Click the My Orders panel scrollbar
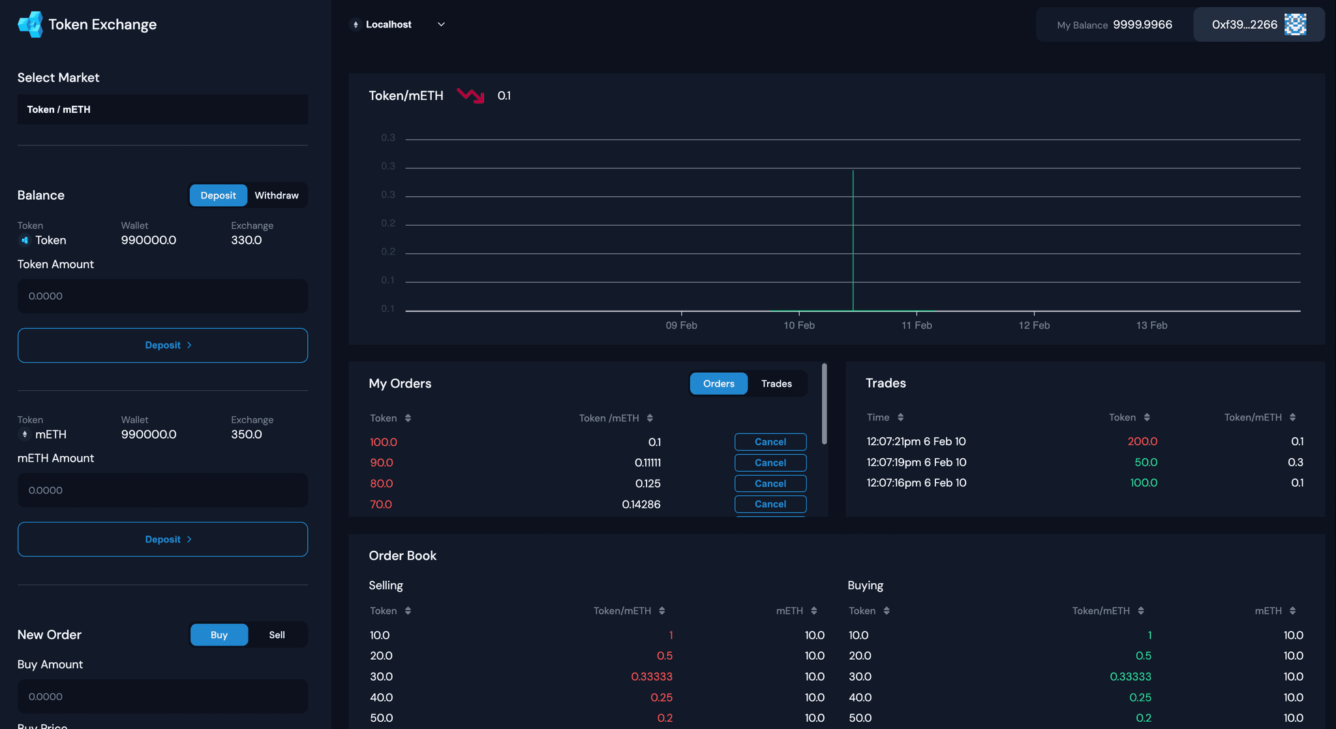Image resolution: width=1336 pixels, height=729 pixels. pyautogui.click(x=824, y=405)
